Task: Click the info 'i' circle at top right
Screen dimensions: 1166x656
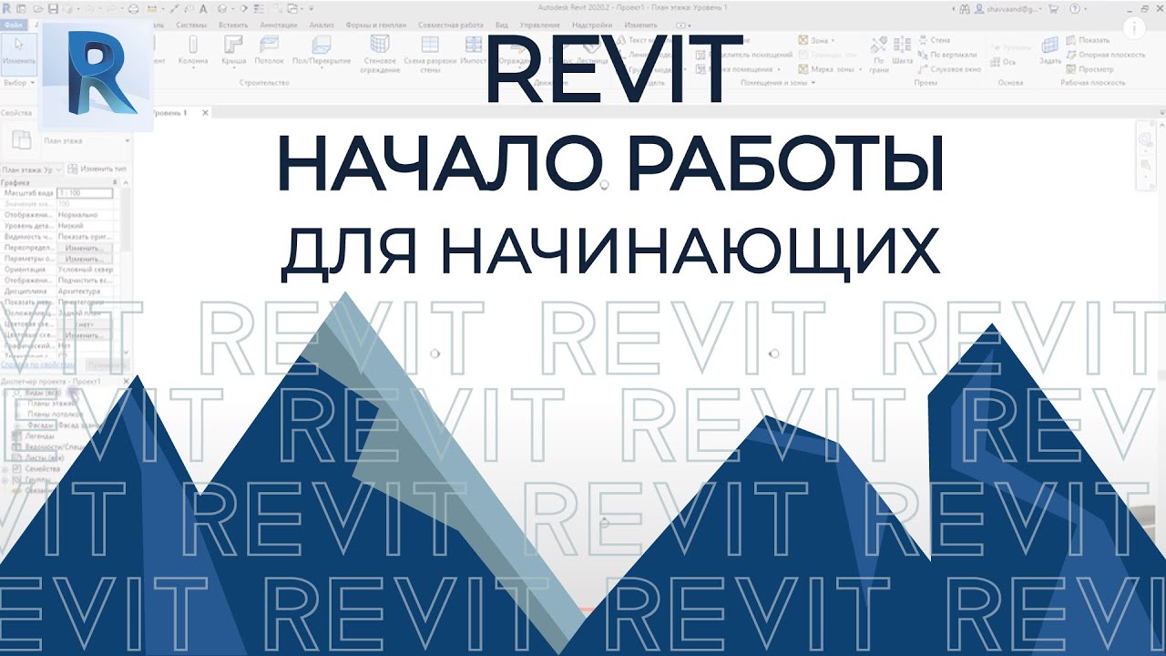Action: click(x=1133, y=28)
